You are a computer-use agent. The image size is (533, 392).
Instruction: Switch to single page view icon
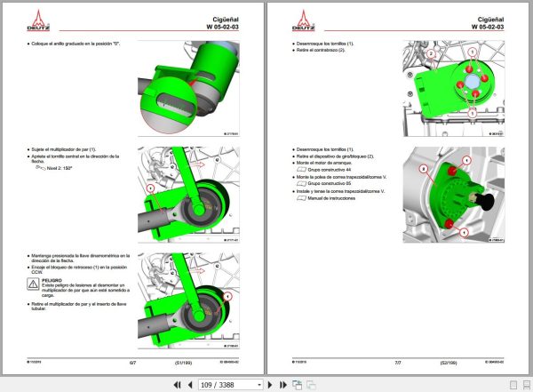pyautogui.click(x=513, y=385)
